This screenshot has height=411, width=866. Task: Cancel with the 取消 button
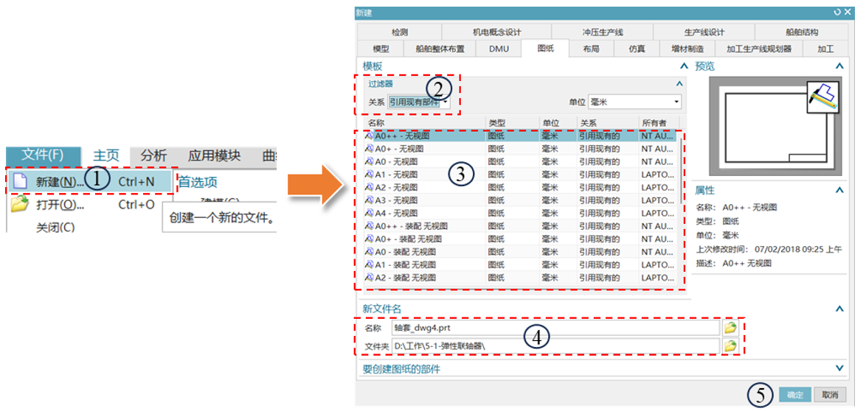pyautogui.click(x=830, y=395)
